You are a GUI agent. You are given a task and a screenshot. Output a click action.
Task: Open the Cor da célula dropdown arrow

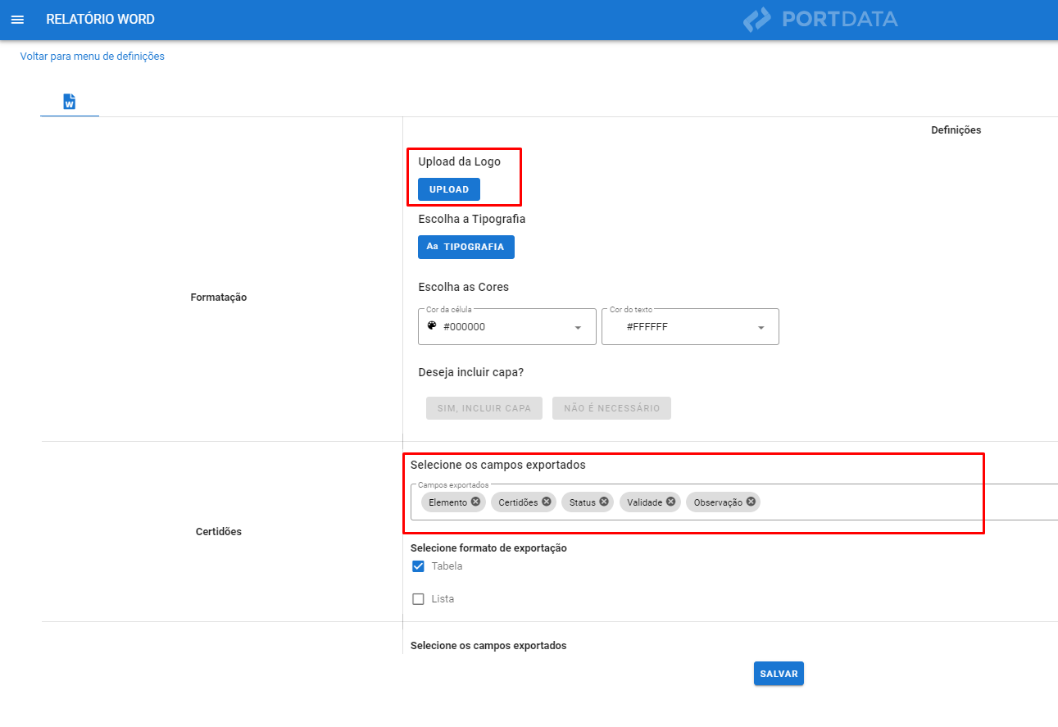coord(578,328)
